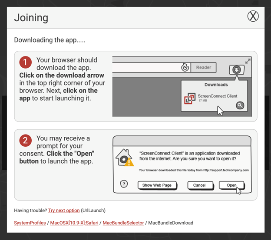The image size is (271, 240).
Task: Click the 'MacBundleDownload' breadcrumb text
Action: (171, 223)
